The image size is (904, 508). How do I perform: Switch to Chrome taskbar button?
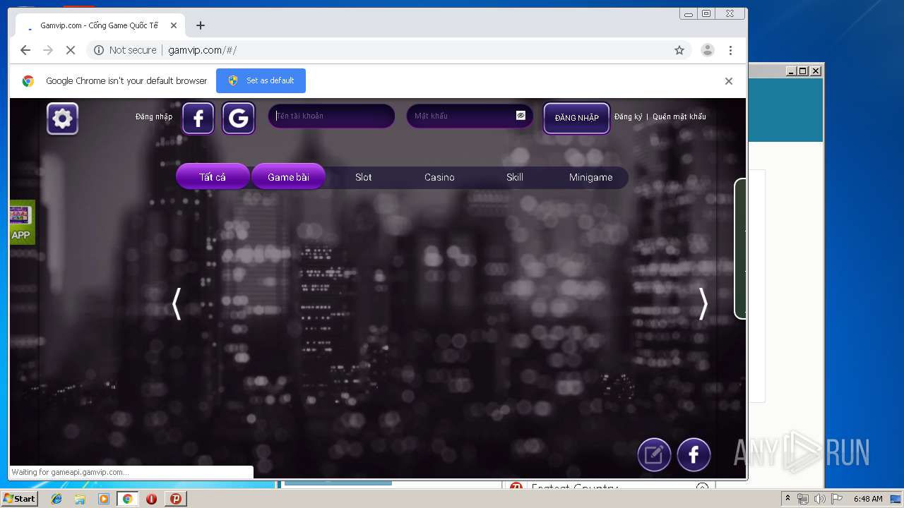(127, 499)
